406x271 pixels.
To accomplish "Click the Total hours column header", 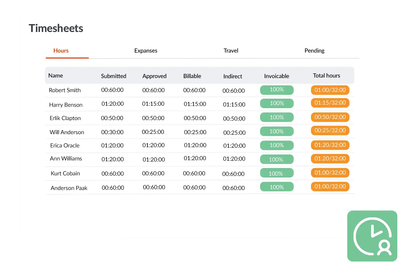I will [326, 76].
